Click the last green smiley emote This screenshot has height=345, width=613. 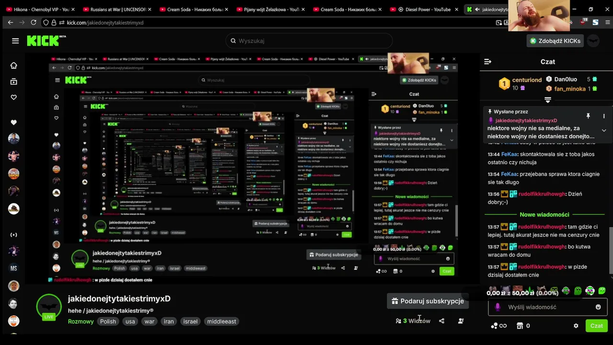(602, 290)
